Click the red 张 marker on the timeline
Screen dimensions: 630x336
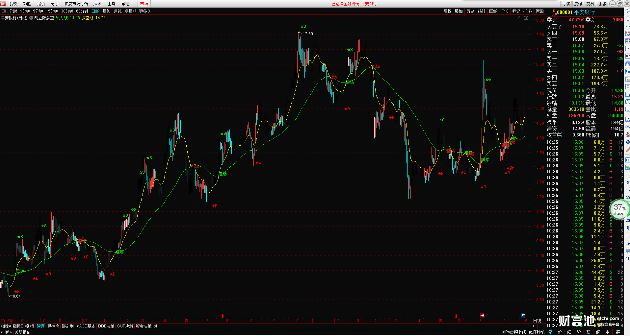coord(482,316)
